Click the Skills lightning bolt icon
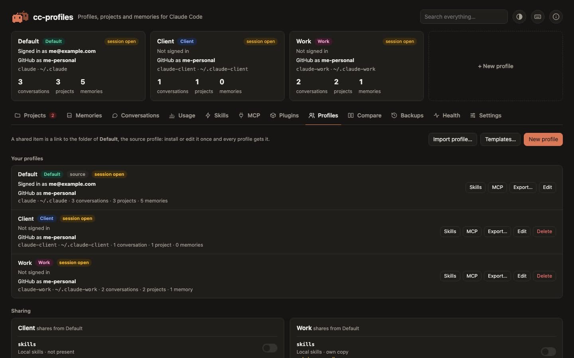The width and height of the screenshot is (574, 358). point(208,115)
